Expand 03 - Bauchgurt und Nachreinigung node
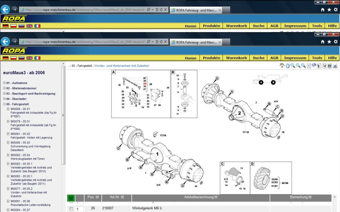 point(4,93)
